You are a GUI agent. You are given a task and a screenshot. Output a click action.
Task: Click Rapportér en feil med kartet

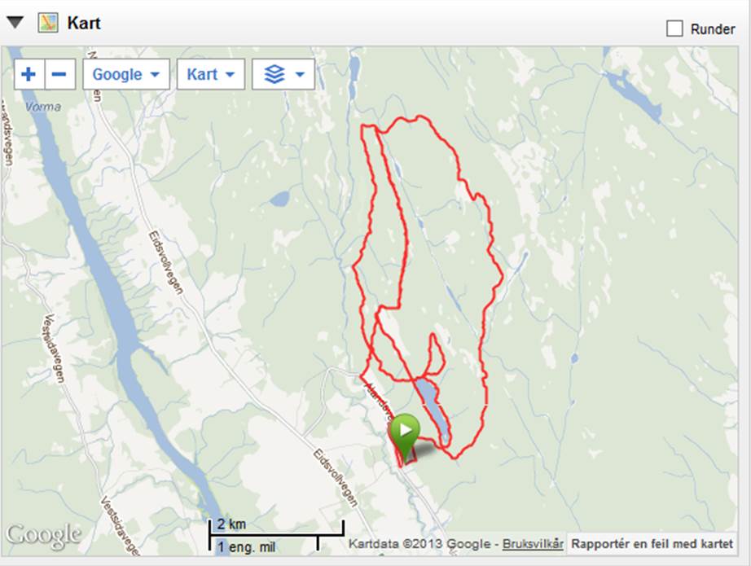click(x=652, y=544)
